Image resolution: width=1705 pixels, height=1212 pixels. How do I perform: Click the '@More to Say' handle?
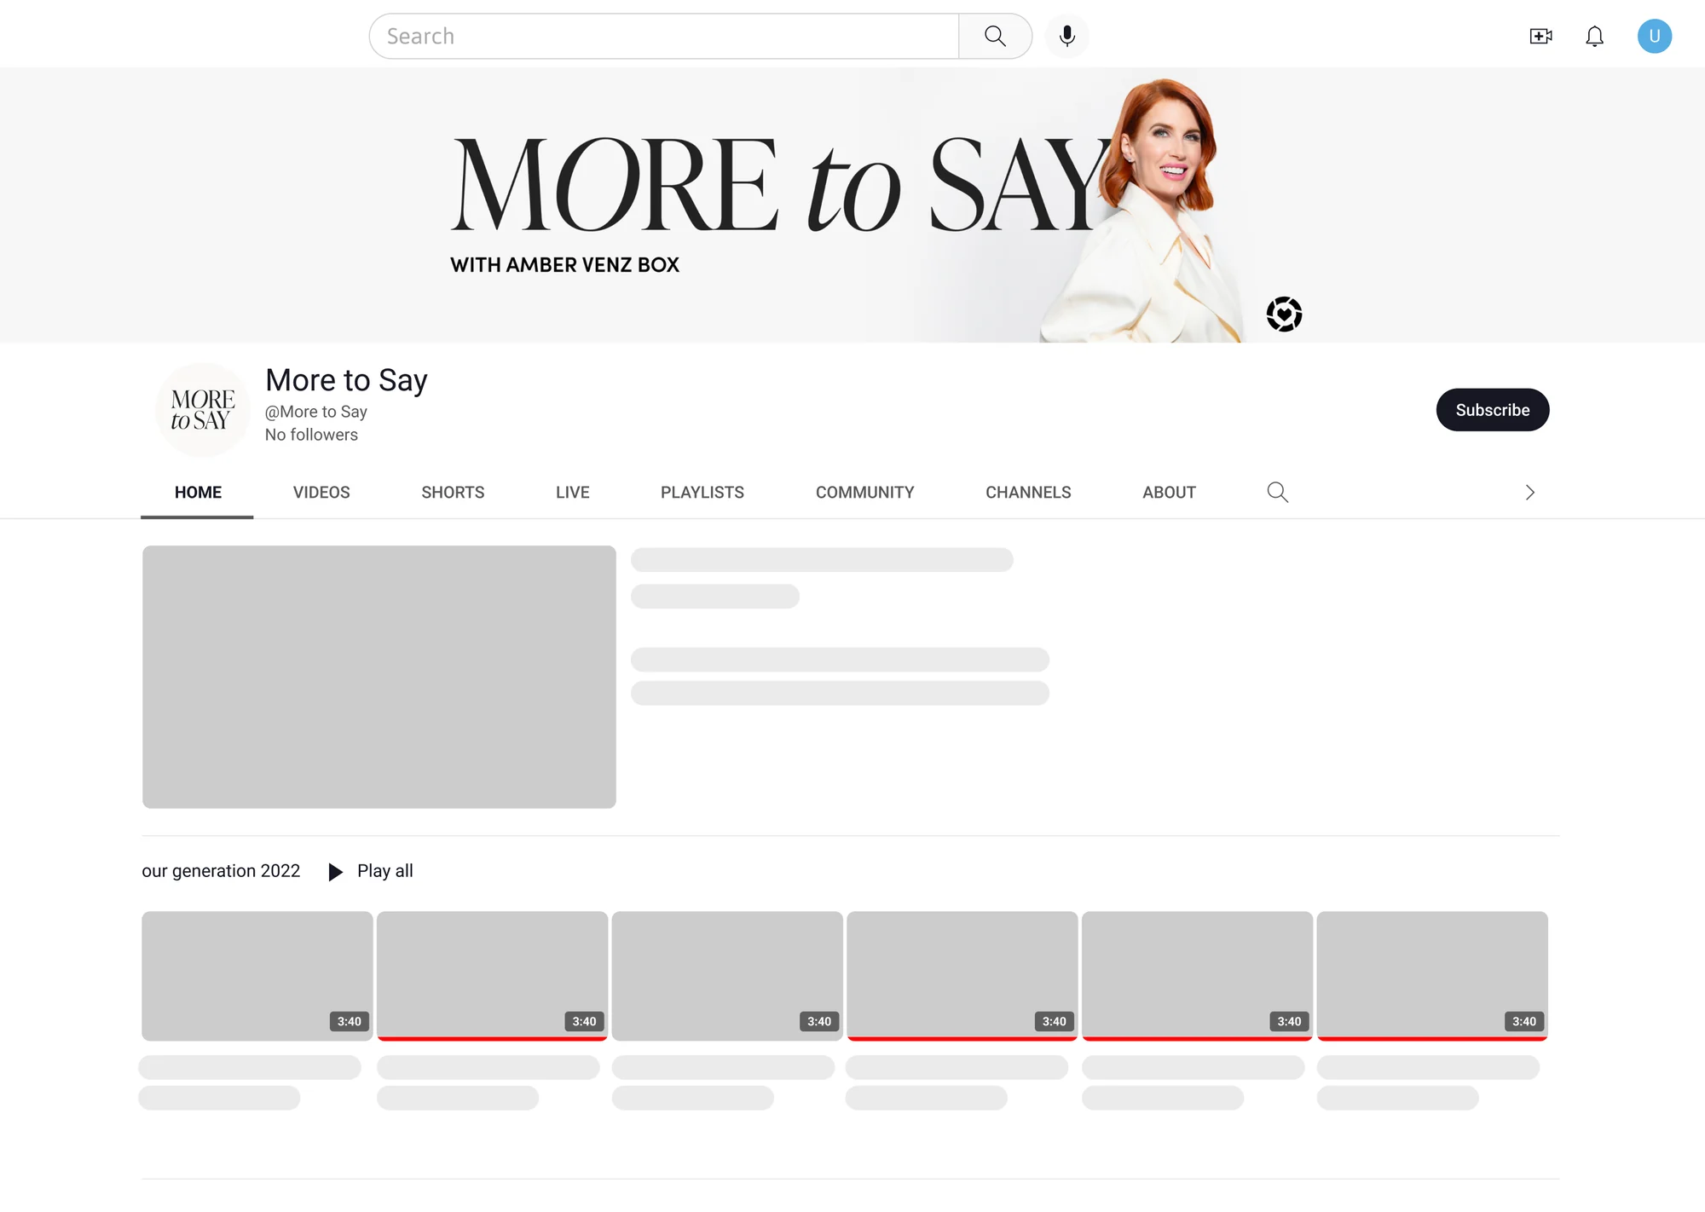coord(316,412)
